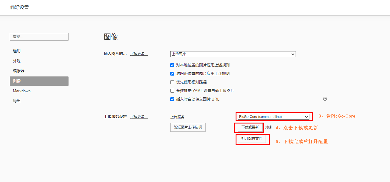Toggle 对网络位置的图片应用上述规则 checkbox

pos(172,74)
